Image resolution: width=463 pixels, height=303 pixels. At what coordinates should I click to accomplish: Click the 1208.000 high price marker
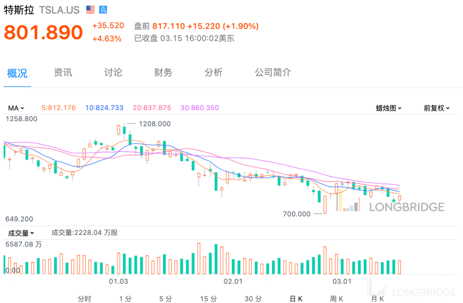[x=155, y=124]
